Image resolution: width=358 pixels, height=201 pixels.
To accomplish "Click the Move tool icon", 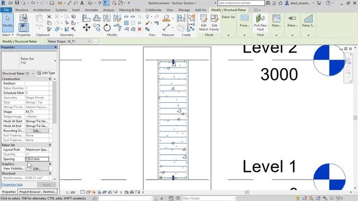I will tap(87, 28).
